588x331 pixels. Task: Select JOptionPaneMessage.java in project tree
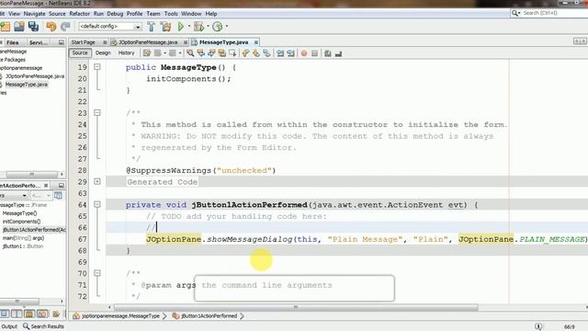35,76
